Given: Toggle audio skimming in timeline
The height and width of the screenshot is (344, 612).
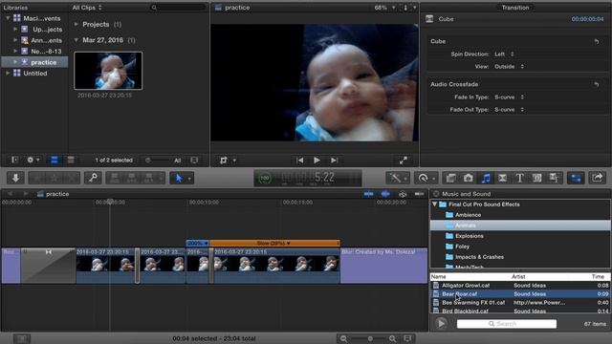Looking at the screenshot, I should point(385,194).
